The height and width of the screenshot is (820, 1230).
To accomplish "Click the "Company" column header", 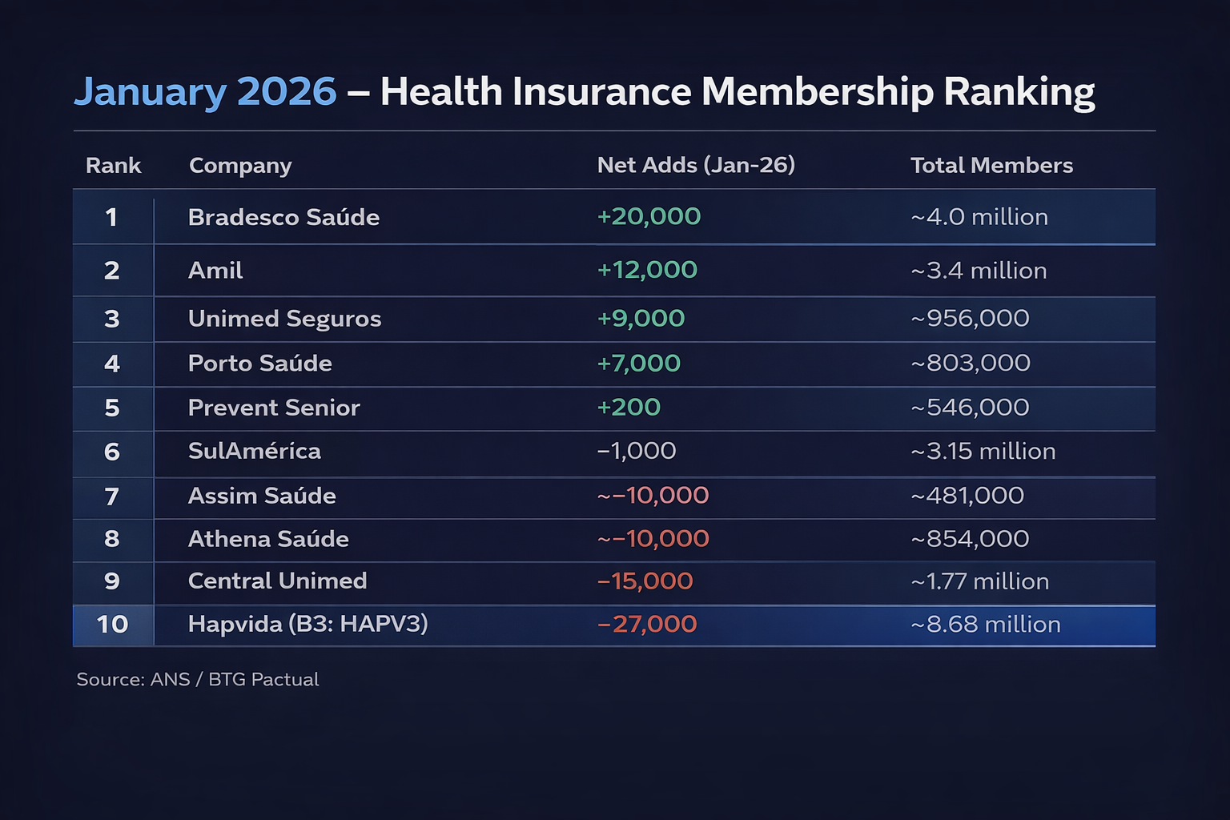I will click(240, 166).
